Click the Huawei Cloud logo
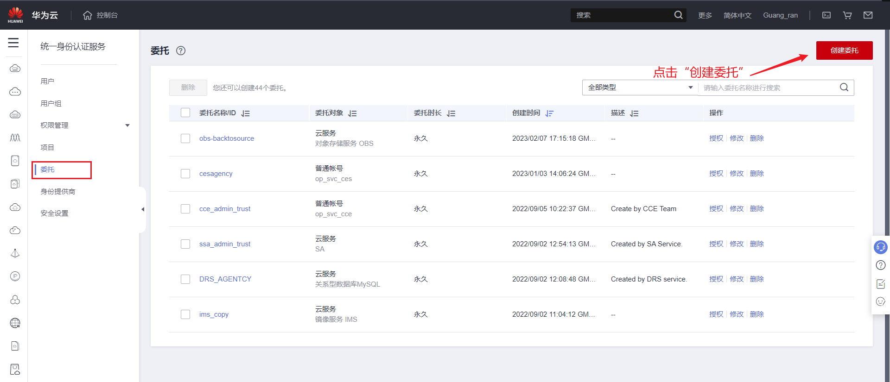The image size is (890, 382). 15,15
